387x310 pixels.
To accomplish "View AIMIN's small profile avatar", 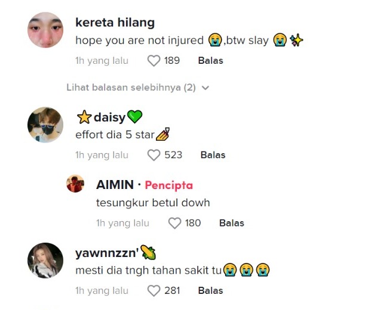I will click(75, 184).
